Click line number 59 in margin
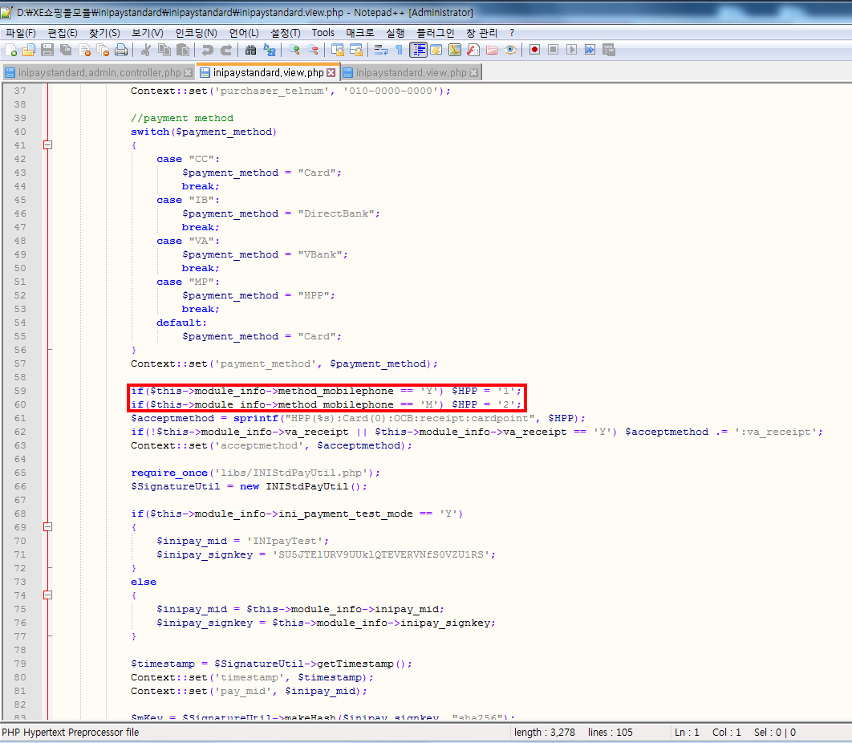 pos(20,391)
